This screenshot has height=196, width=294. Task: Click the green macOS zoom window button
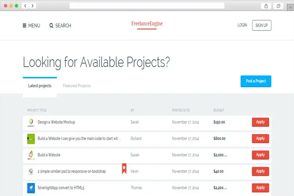tap(16, 6)
